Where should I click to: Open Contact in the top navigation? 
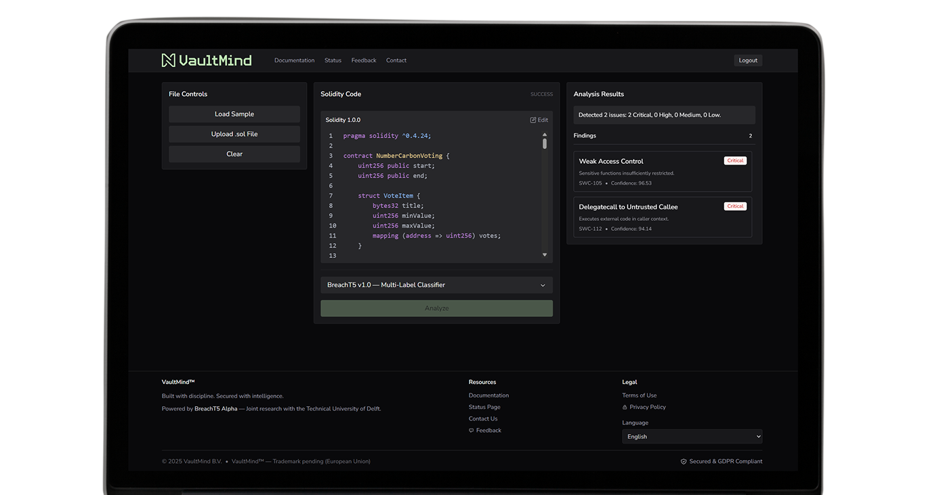[396, 60]
